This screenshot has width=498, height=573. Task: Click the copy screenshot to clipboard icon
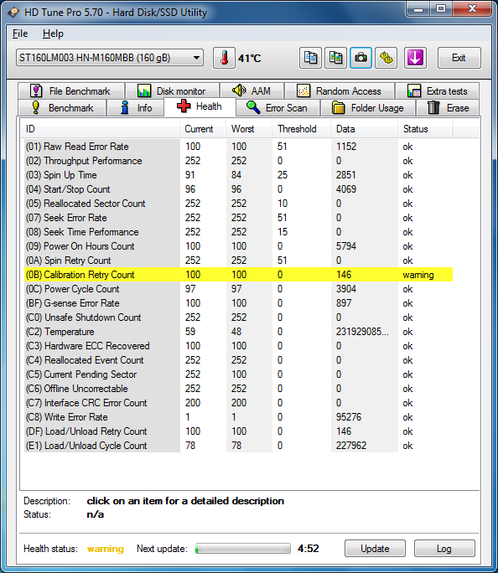[335, 58]
